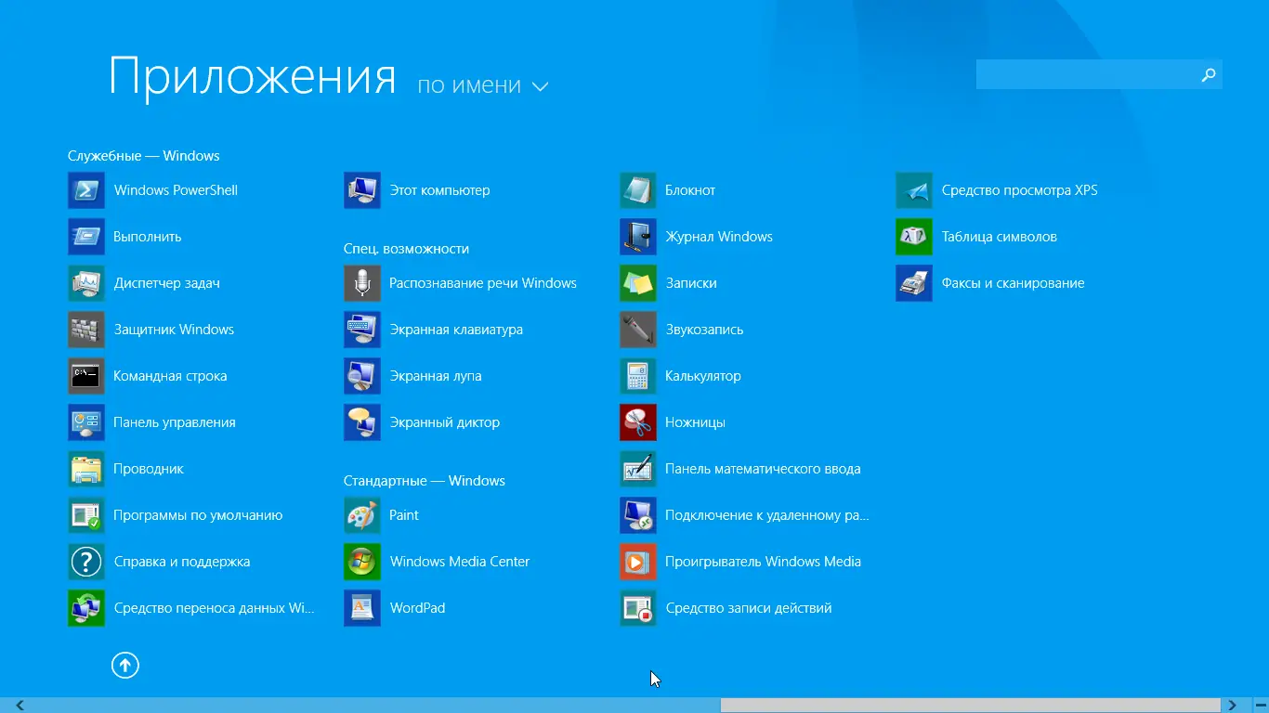Click the right scroll arrow of horizontal scrollbar
The width and height of the screenshot is (1269, 713).
[1233, 706]
